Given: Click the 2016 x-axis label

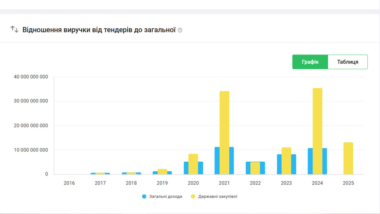Looking at the screenshot, I should (69, 183).
